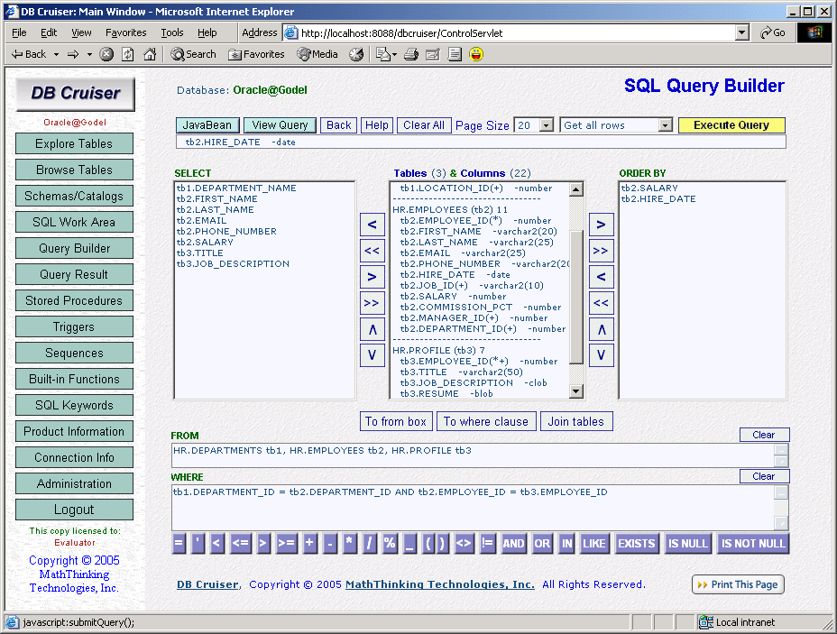The height and width of the screenshot is (634, 837).
Task: Open the Edit menu
Action: click(49, 33)
